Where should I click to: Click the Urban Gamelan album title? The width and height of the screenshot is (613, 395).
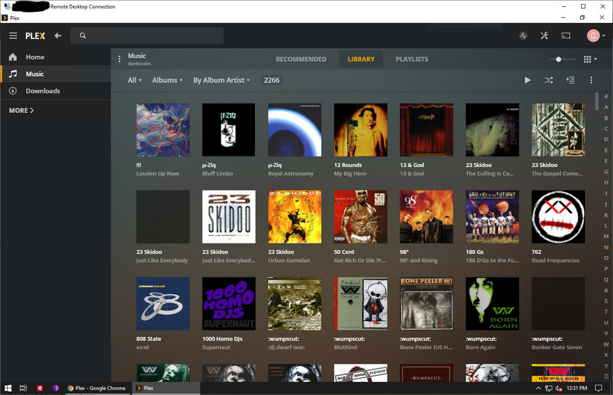(289, 261)
